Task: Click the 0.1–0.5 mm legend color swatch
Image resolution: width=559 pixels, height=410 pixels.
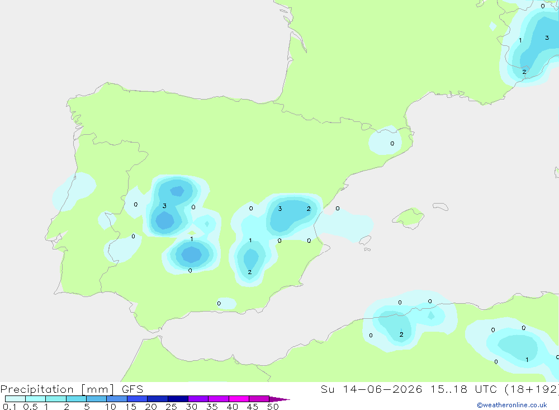Action: click(x=15, y=399)
